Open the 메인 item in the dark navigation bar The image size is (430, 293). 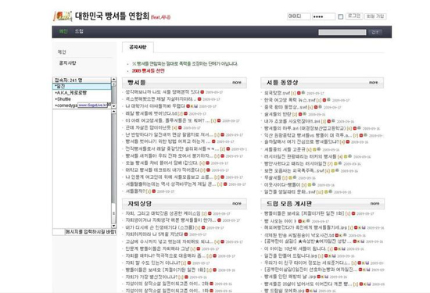point(63,31)
